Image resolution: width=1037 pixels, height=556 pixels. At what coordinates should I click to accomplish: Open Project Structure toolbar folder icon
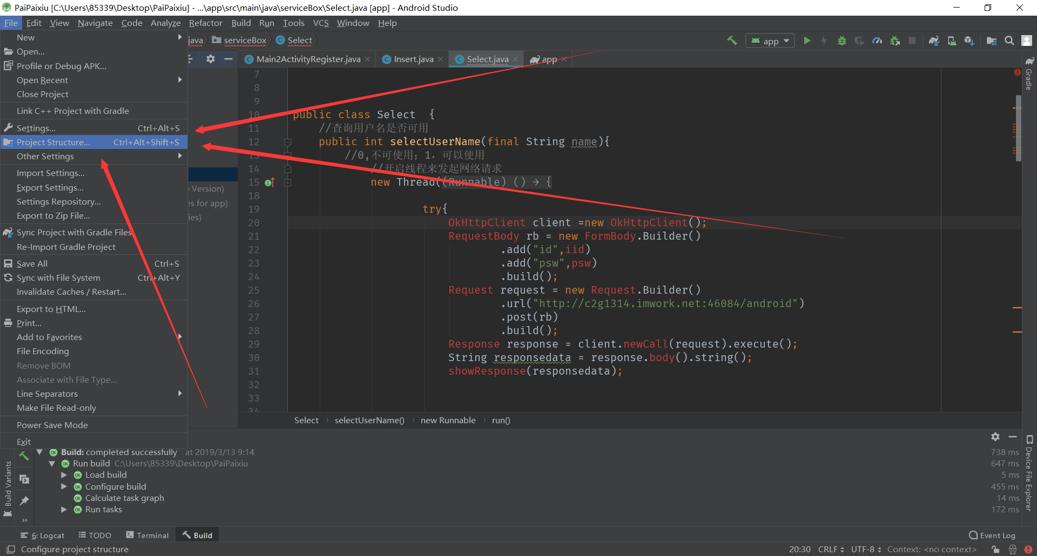(992, 40)
